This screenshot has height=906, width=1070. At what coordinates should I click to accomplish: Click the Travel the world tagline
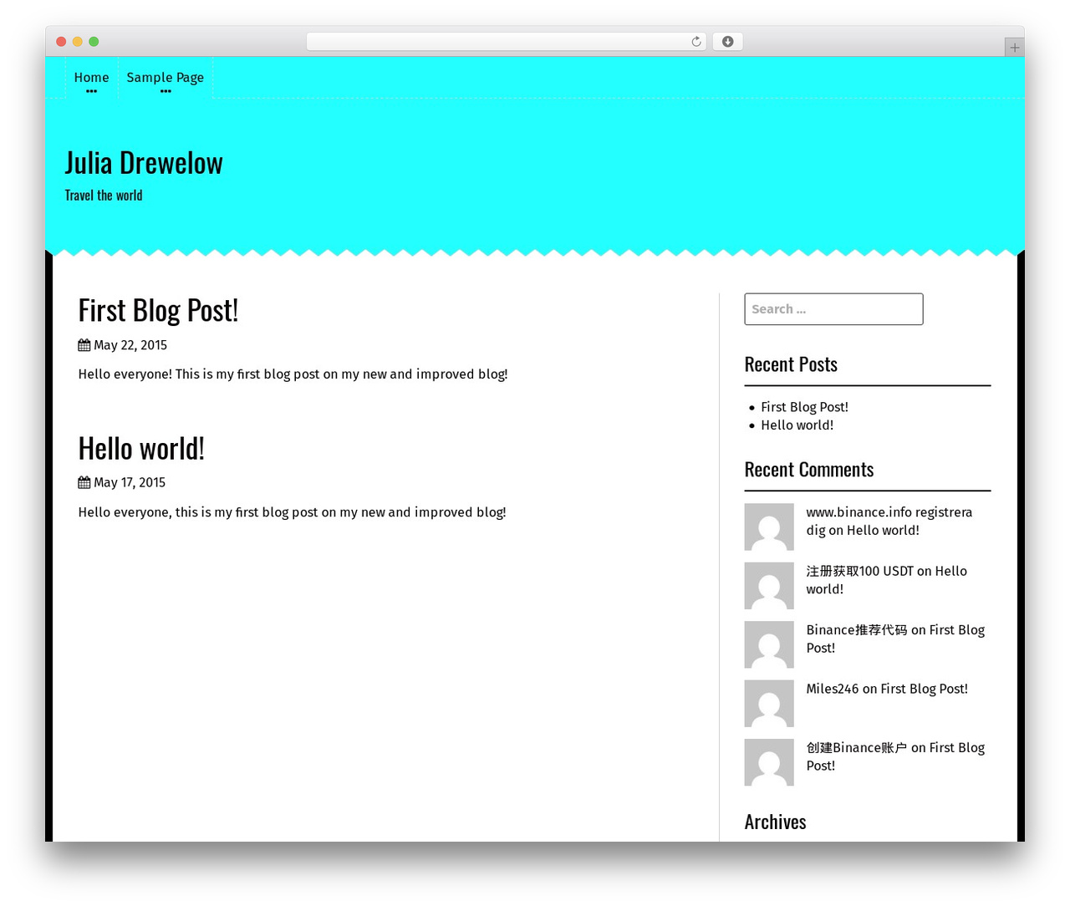click(x=104, y=196)
